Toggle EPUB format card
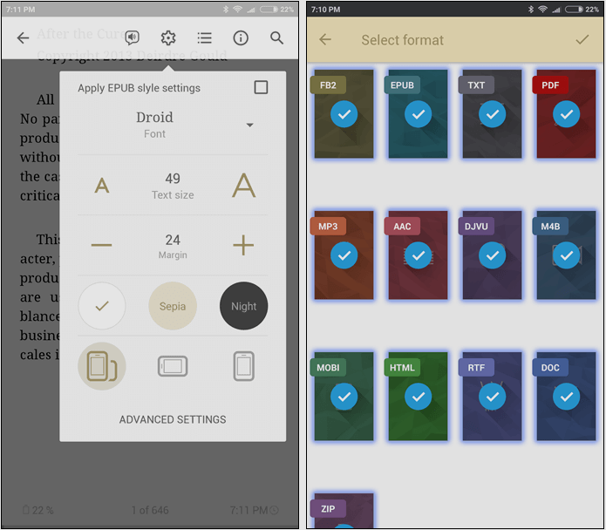606x530 pixels. (419, 114)
